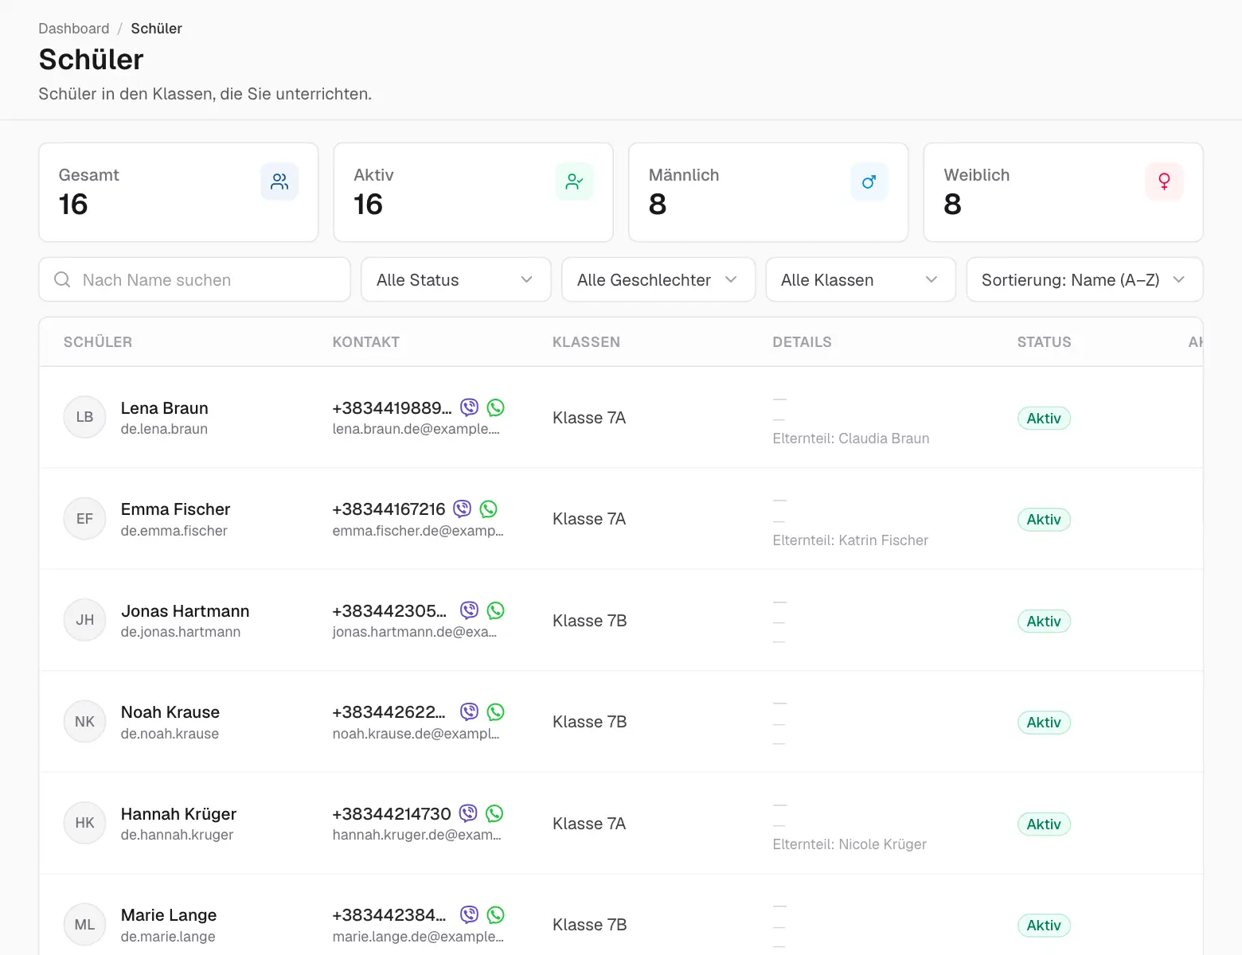Open Sortierung: Name (A–Z) dropdown
Viewport: 1242px width, 955px height.
1084,279
